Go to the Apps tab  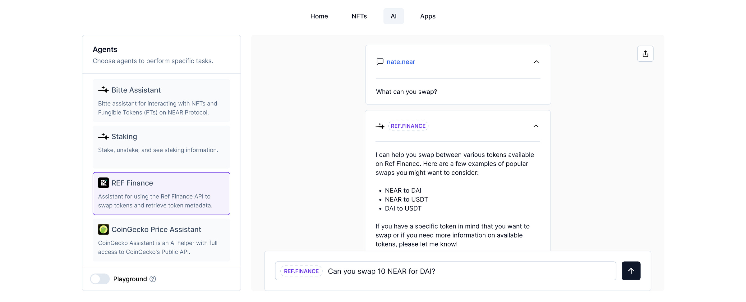[x=428, y=16]
